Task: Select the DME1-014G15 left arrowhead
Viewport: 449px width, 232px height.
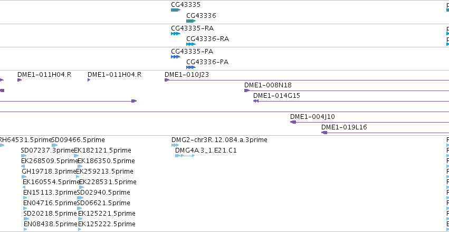Action: pos(256,101)
